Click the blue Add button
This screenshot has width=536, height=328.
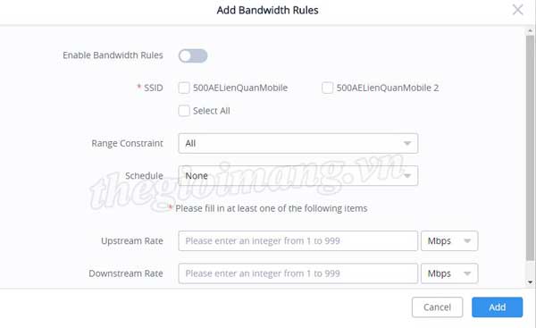click(x=497, y=307)
